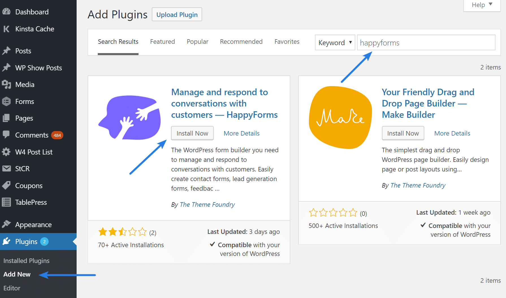Click the Upload Plugin button
Image resolution: width=506 pixels, height=298 pixels.
(177, 14)
